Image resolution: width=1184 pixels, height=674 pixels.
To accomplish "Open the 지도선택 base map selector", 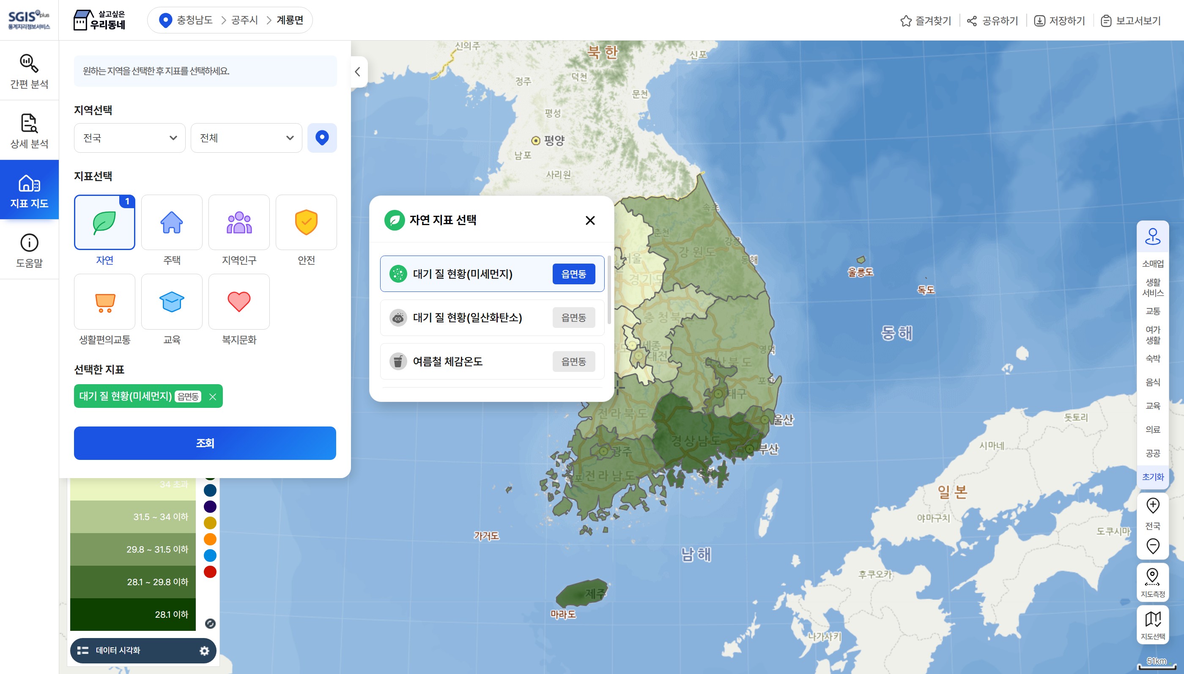I will (1154, 624).
